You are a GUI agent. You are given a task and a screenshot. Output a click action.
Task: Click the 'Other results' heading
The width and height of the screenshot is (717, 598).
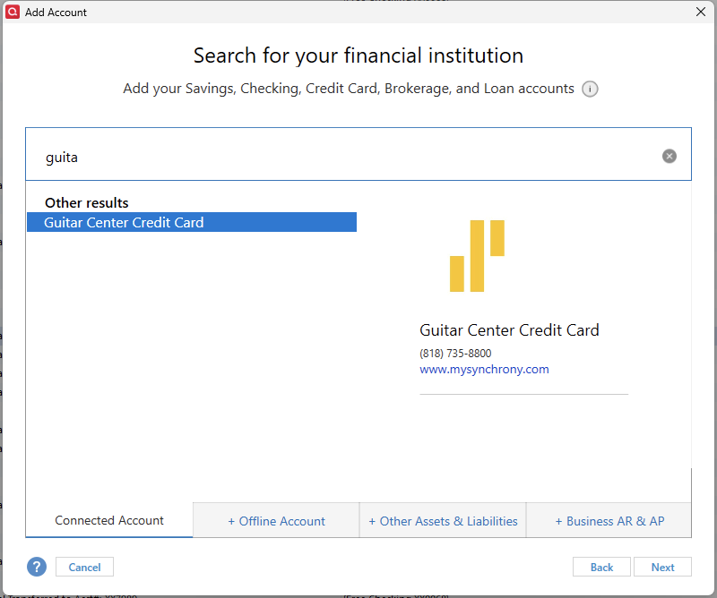coord(86,203)
